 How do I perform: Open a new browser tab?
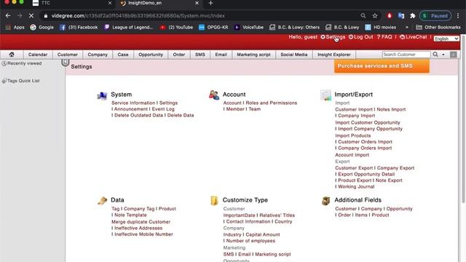pos(210,3)
